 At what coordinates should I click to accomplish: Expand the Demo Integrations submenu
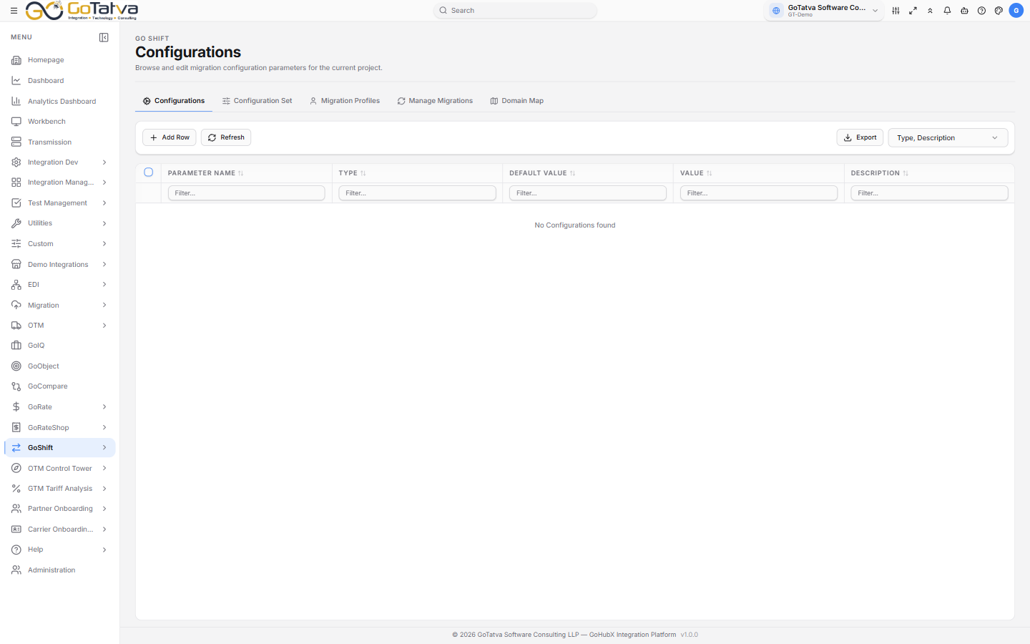click(104, 265)
